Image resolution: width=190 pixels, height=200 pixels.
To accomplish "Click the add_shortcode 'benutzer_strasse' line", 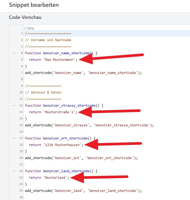I will pos(89,125).
